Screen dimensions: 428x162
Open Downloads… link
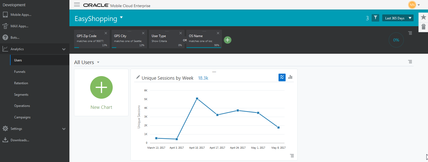point(20,140)
